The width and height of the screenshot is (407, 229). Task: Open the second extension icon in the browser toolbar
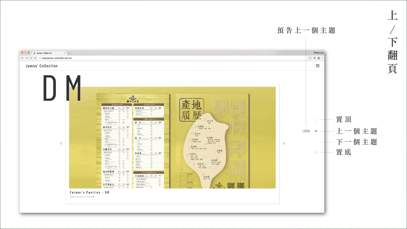coord(314,58)
